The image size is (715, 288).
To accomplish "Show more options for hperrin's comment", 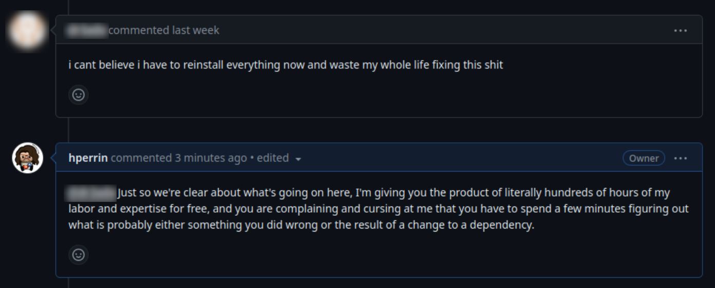I will point(680,158).
